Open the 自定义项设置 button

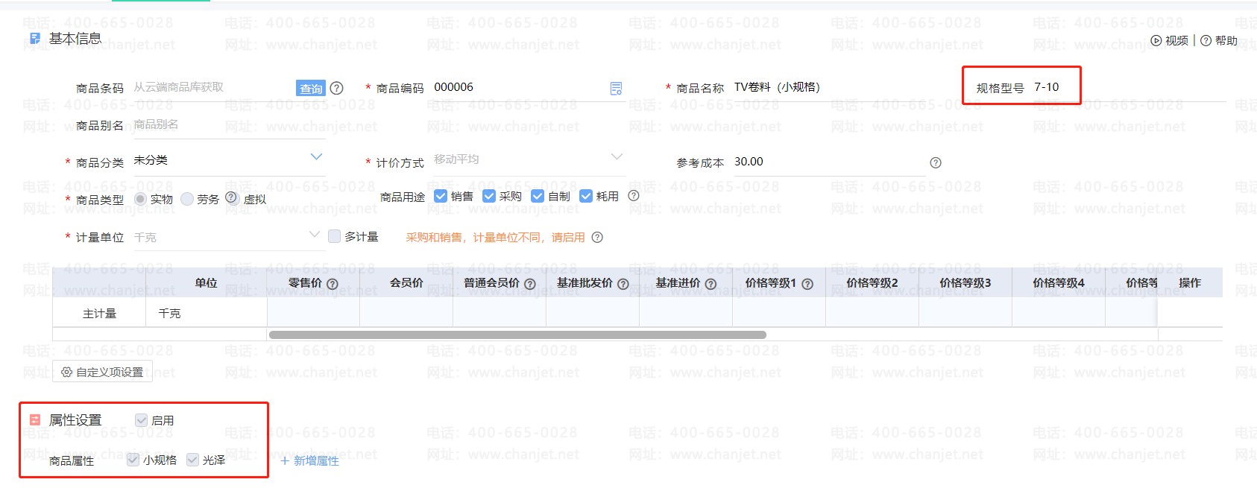click(102, 372)
